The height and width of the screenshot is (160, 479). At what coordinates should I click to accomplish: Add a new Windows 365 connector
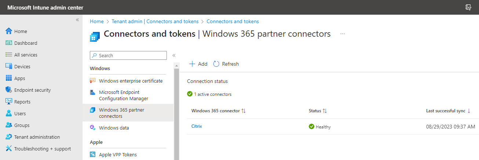198,64
